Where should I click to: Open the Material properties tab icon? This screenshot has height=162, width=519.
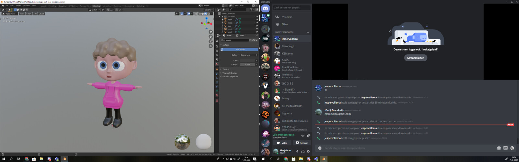[x=217, y=95]
